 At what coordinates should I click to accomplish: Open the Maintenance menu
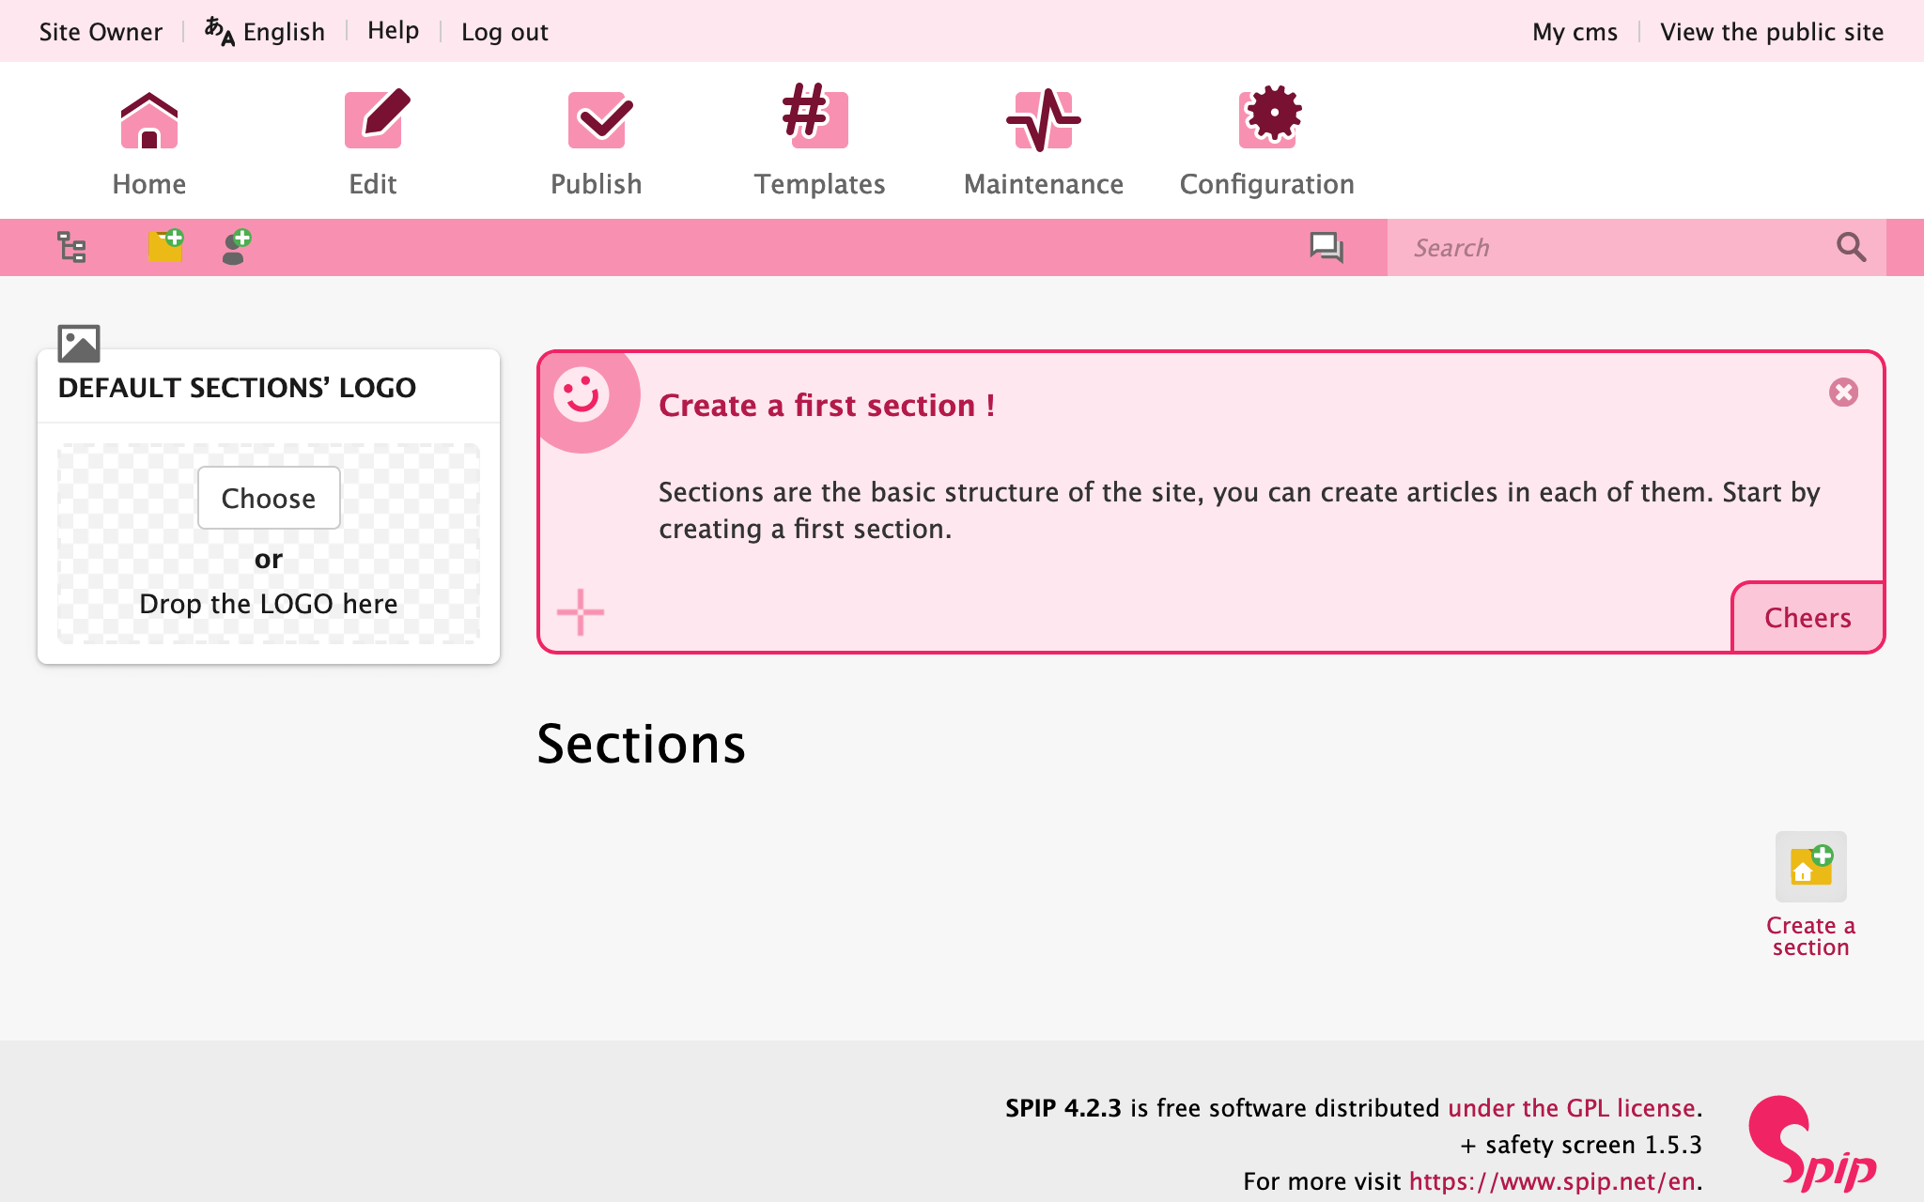(1043, 143)
